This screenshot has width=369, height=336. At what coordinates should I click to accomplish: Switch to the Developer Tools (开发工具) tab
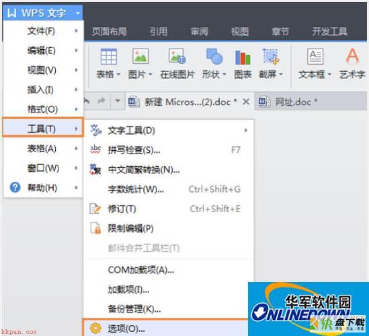330,31
